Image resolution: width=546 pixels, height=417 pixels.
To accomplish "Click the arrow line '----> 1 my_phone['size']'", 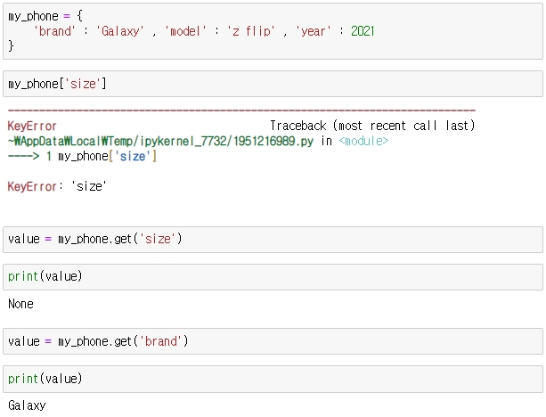I will [82, 156].
